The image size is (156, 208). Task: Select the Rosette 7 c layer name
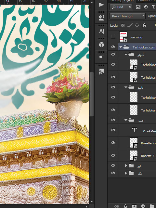(x=148, y=143)
